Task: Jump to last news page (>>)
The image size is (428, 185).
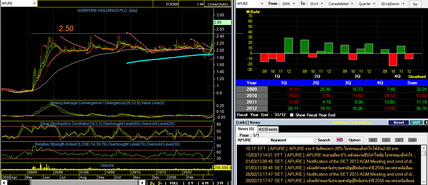Action: click(412, 140)
